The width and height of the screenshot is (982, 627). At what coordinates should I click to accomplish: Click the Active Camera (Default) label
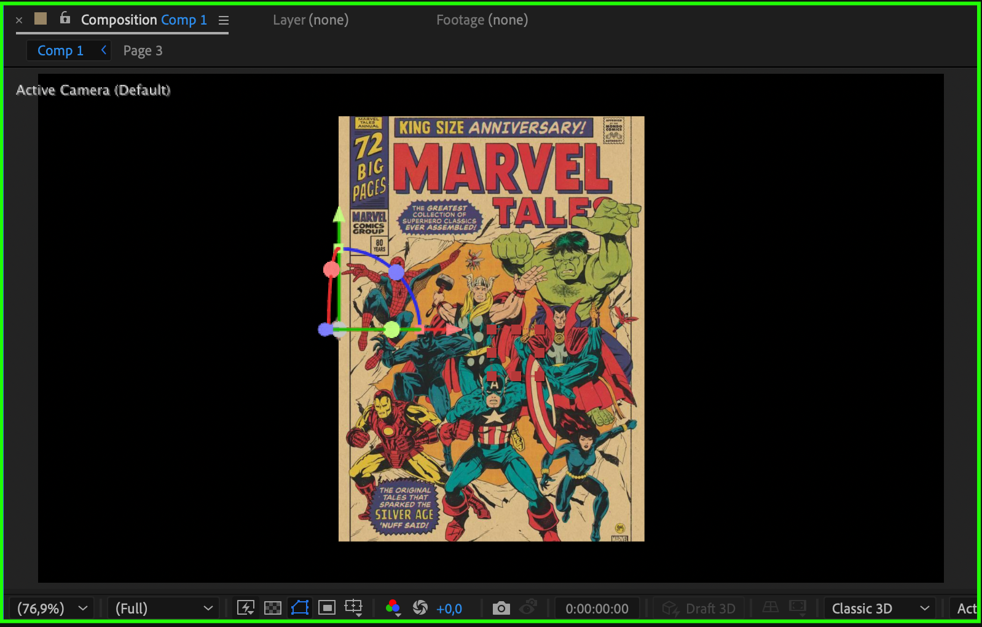pyautogui.click(x=93, y=90)
